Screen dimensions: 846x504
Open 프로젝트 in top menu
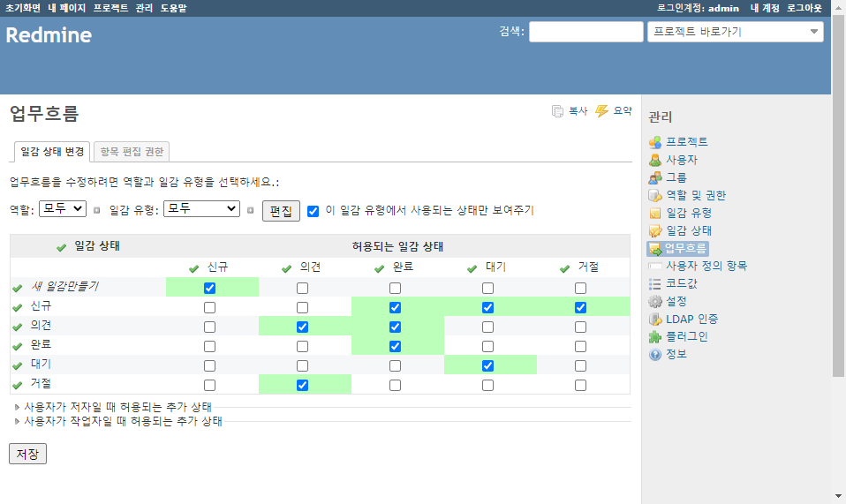coord(110,8)
